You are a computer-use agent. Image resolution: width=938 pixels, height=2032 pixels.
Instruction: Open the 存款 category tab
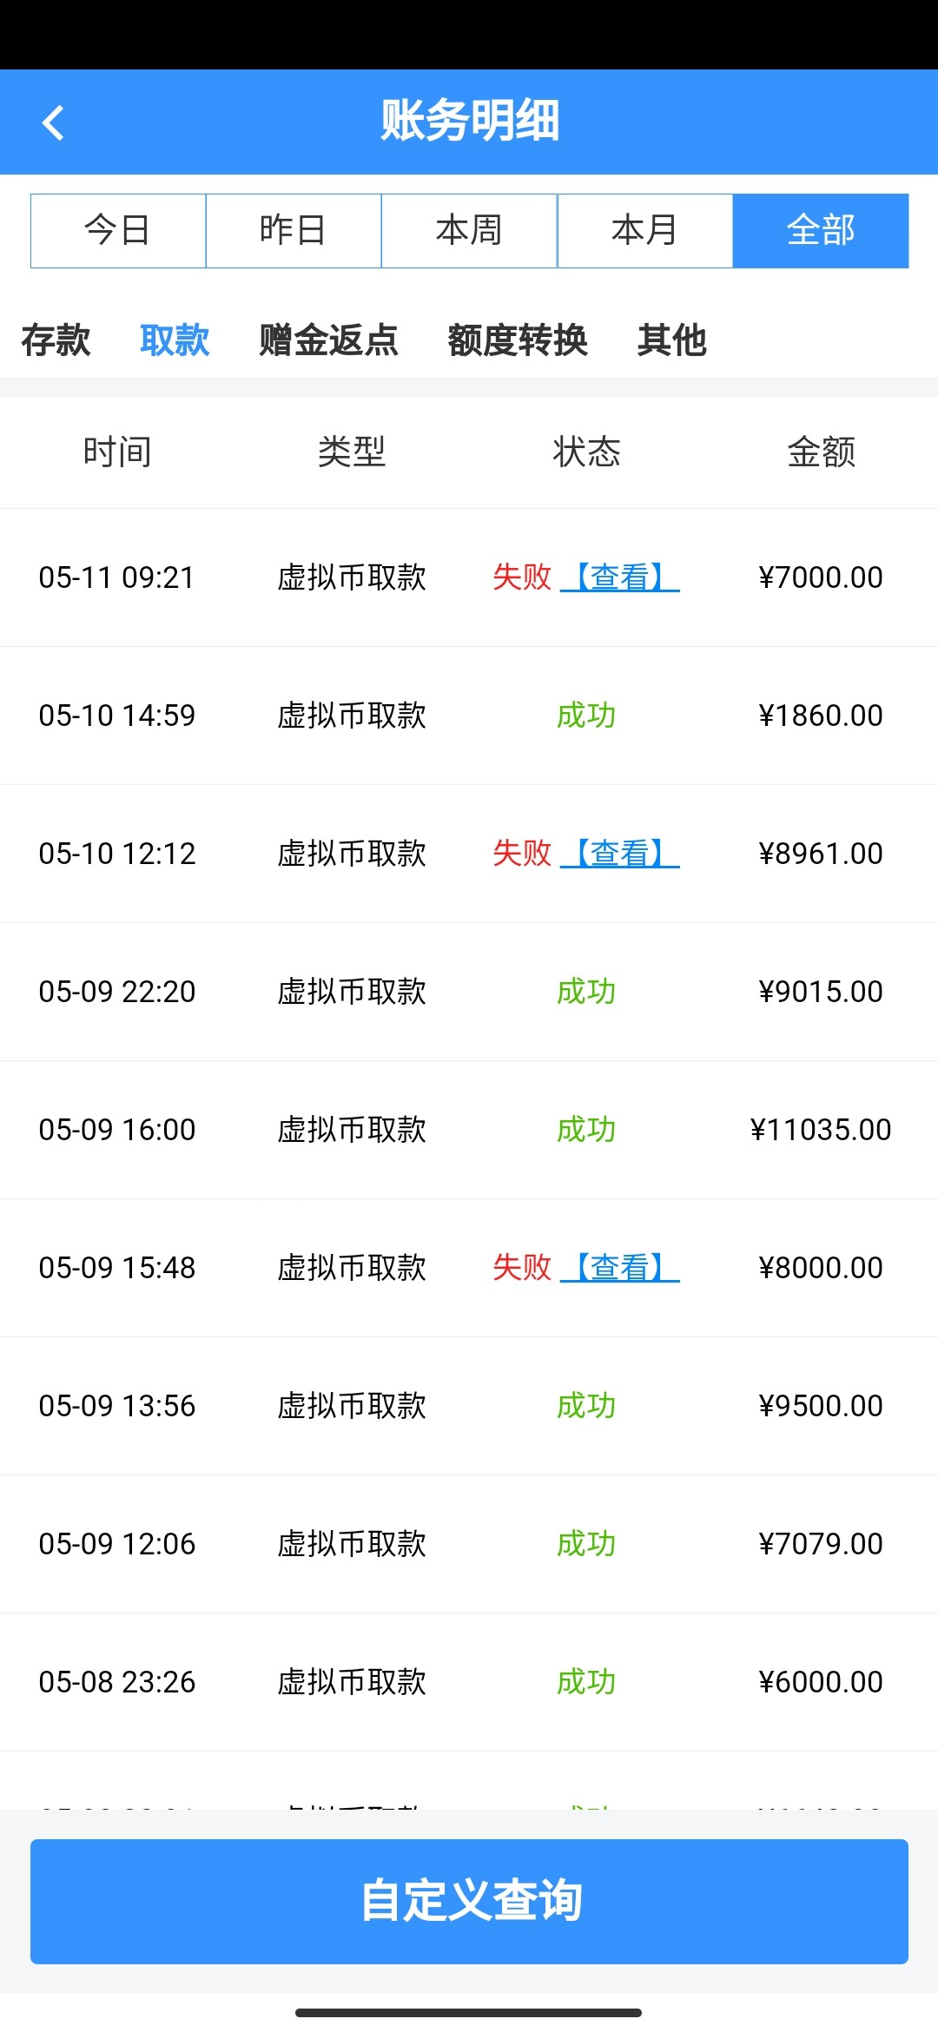pyautogui.click(x=56, y=340)
